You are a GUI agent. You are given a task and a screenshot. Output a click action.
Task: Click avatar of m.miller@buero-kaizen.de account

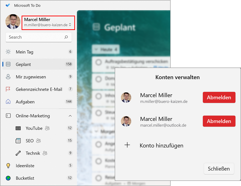tap(126, 98)
